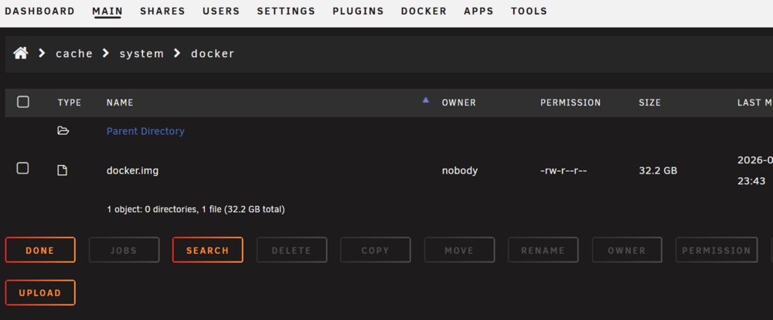Screen dimensions: 773x320
Task: Go to root via home icon
Action: click(x=21, y=53)
